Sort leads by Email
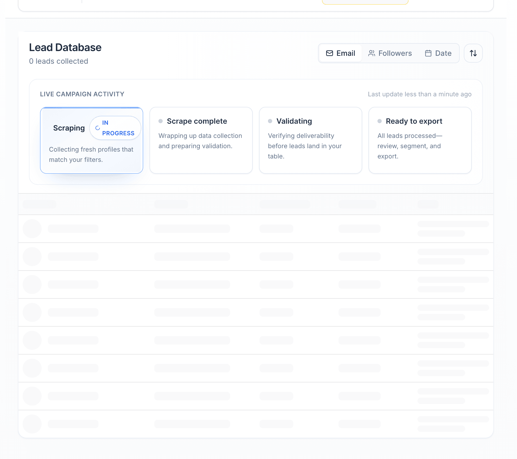517x459 pixels. click(x=341, y=53)
